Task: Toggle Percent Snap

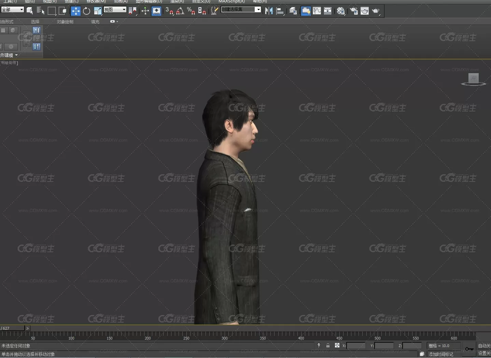Action: (191, 11)
